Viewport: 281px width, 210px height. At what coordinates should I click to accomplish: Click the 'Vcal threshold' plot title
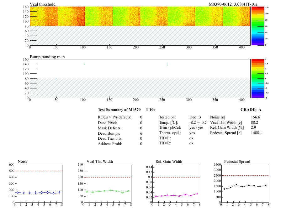coord(43,4)
